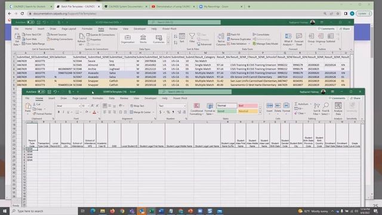Click Share in the front Excel window
The width and height of the screenshot is (382, 215).
coord(356,98)
